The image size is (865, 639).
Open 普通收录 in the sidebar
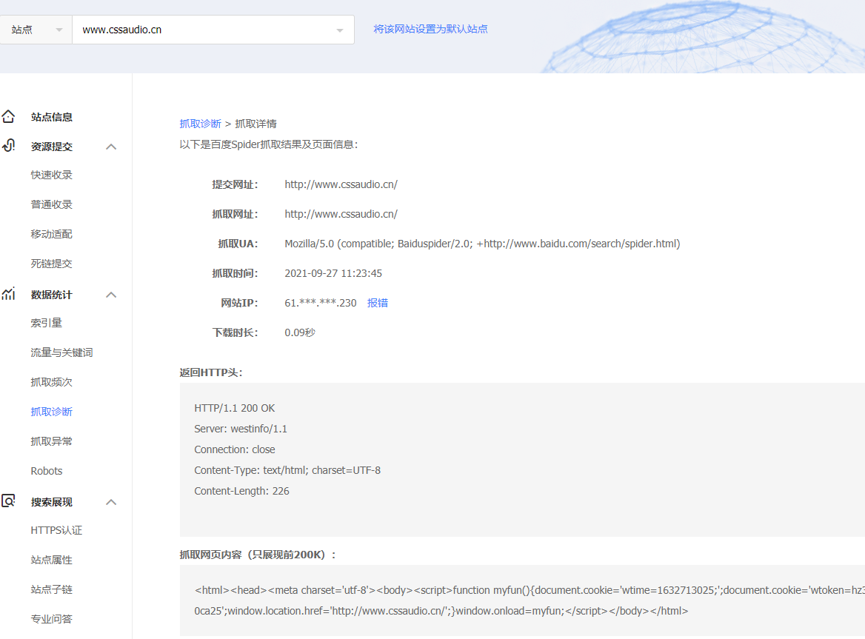tap(51, 204)
